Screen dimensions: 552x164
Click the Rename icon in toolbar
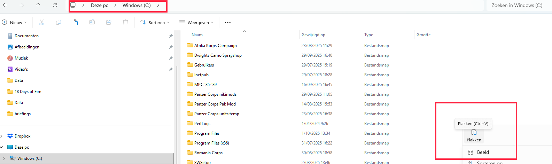tap(92, 23)
